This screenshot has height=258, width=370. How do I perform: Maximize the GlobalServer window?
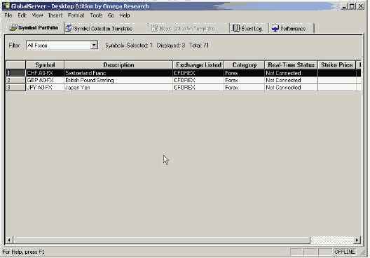click(352, 6)
